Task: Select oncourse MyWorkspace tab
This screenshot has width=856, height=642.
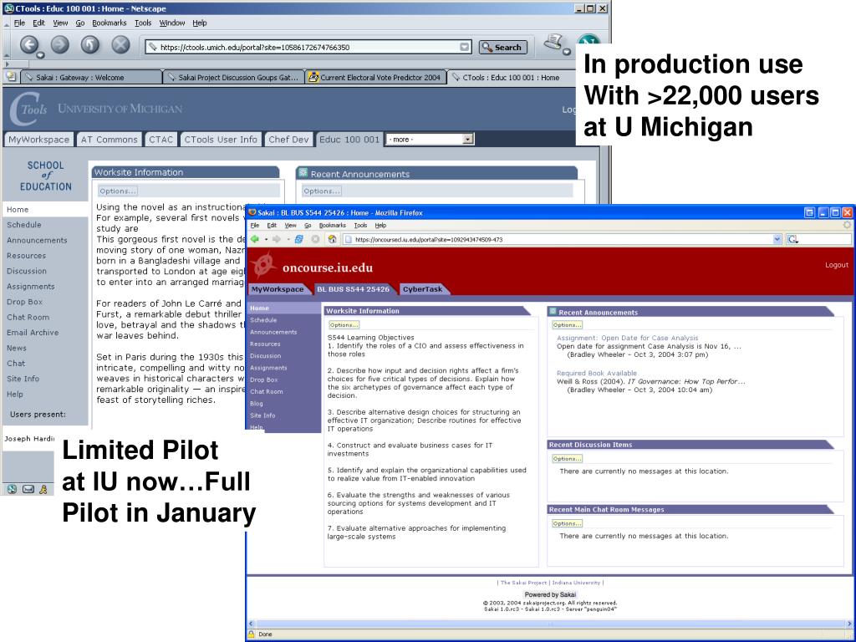Action: [x=278, y=289]
